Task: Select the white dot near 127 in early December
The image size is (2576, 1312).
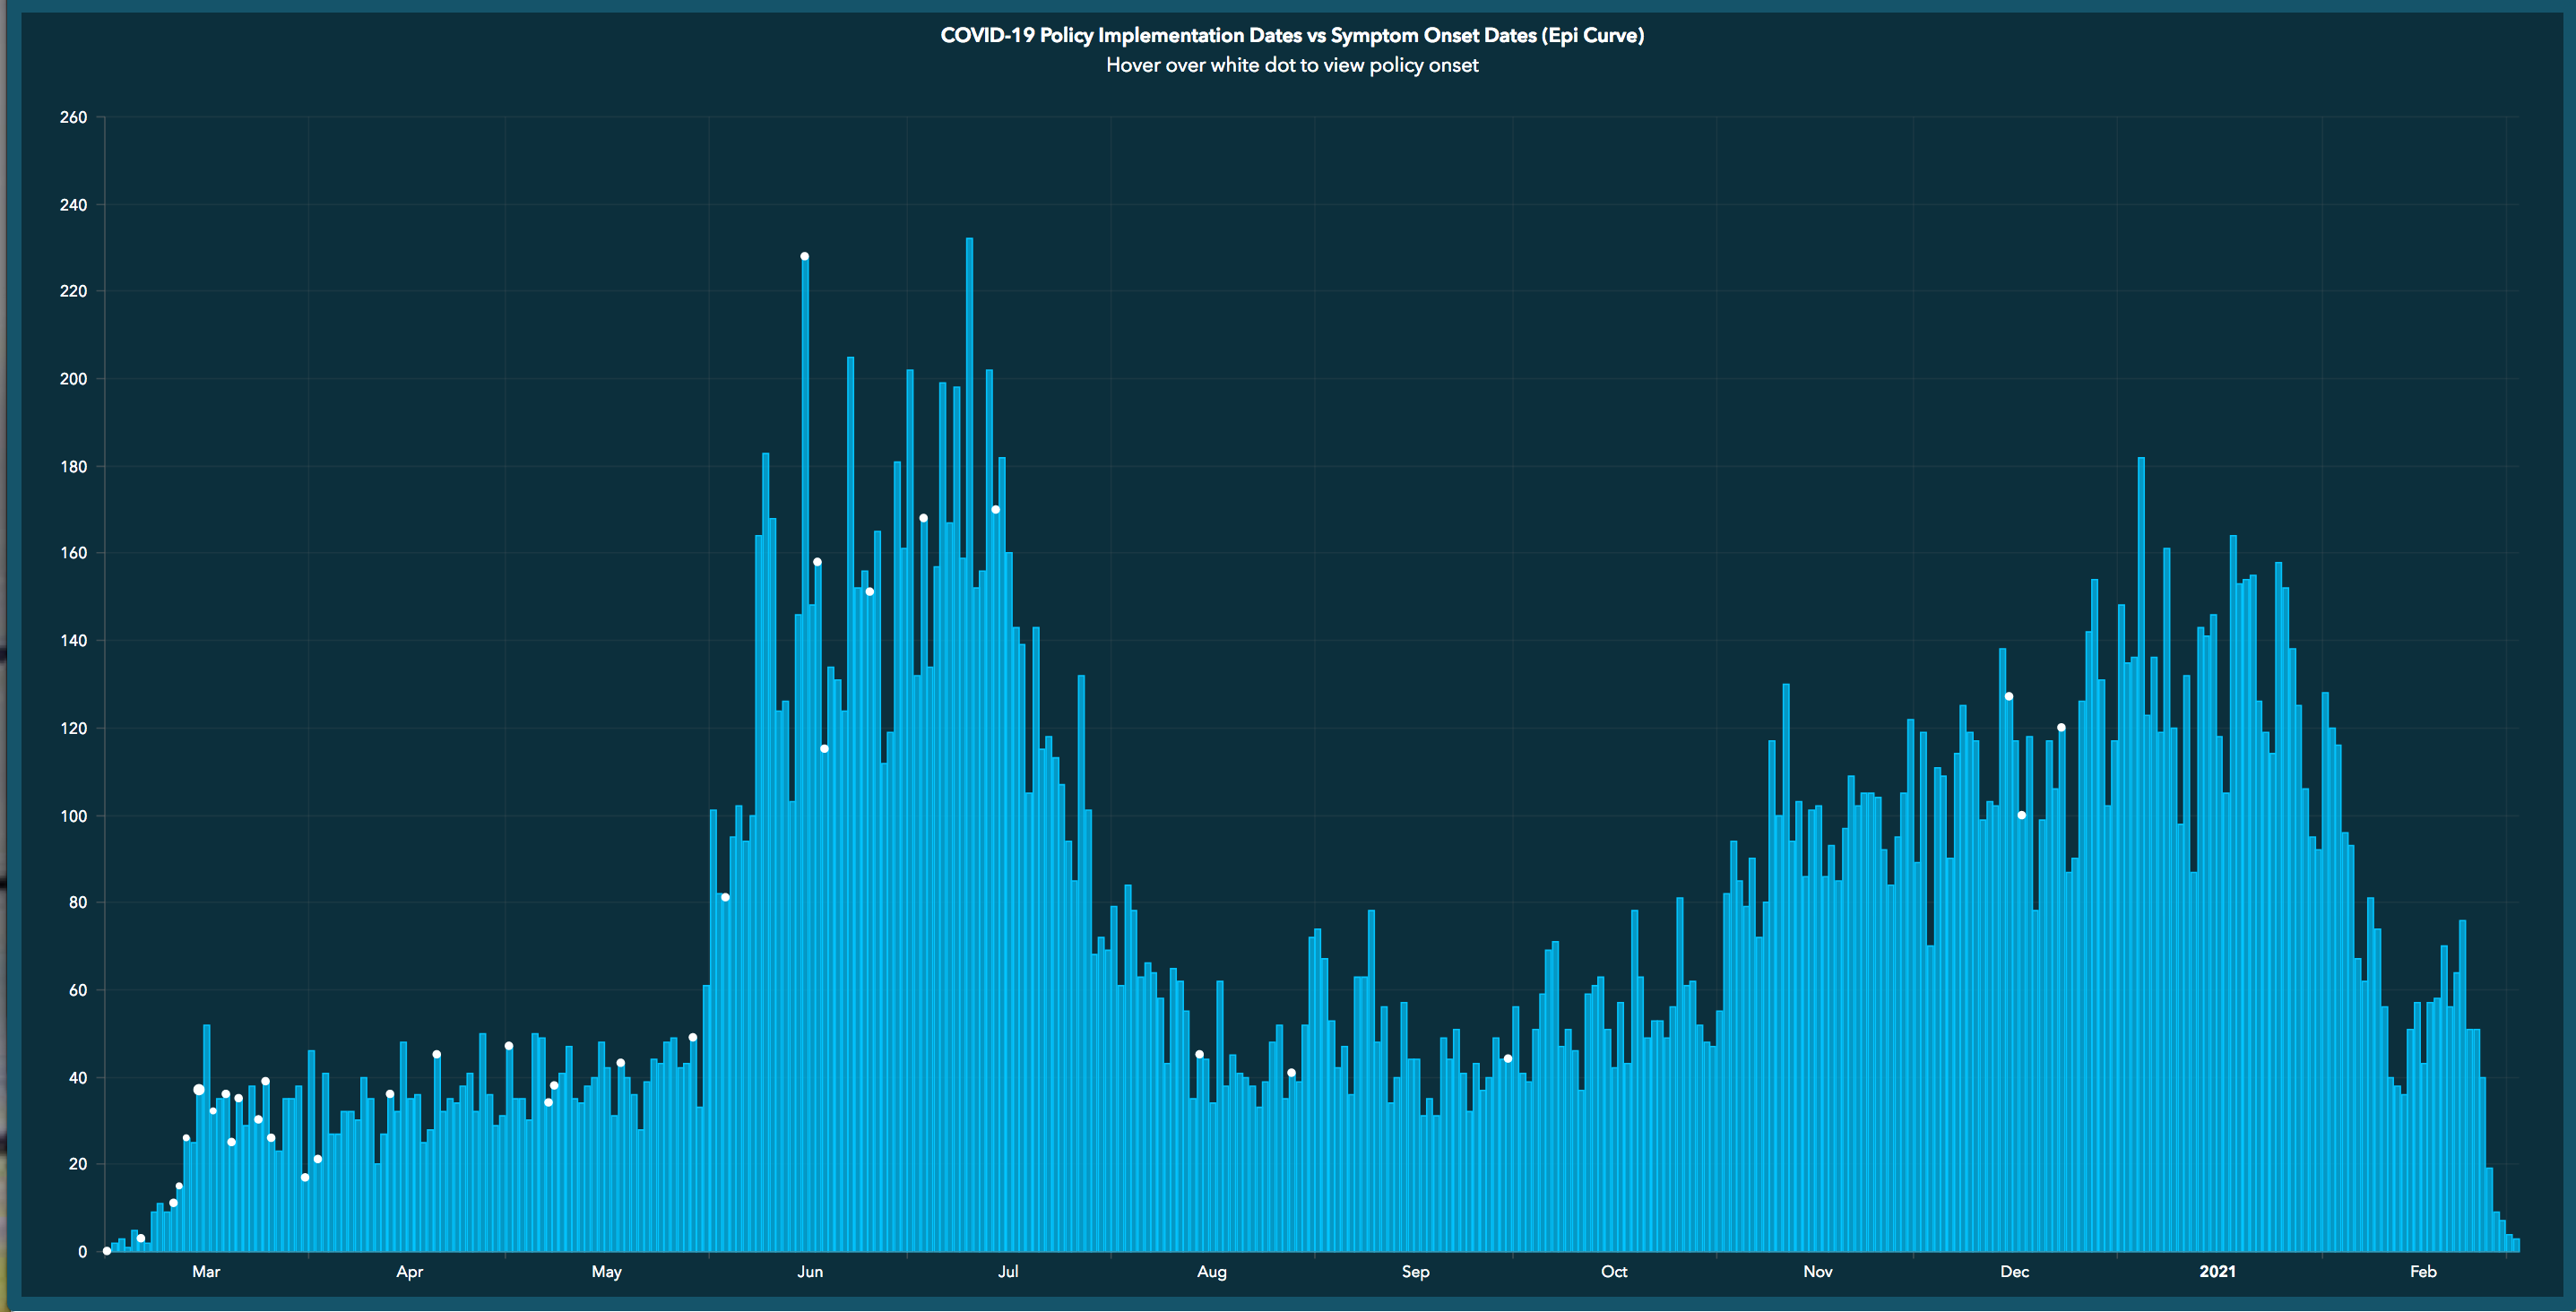Action: (x=2008, y=696)
